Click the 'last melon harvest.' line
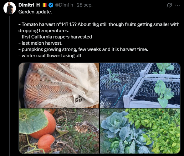The image size is (184, 156). coord(40,43)
